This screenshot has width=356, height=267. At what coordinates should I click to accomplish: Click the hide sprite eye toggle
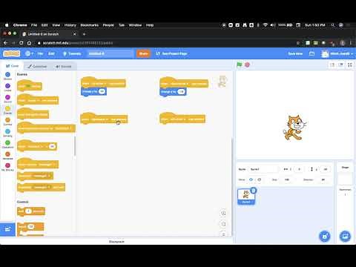point(259,179)
